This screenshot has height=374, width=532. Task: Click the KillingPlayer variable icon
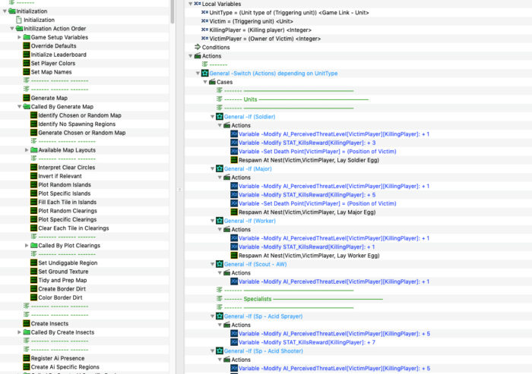[x=204, y=30]
